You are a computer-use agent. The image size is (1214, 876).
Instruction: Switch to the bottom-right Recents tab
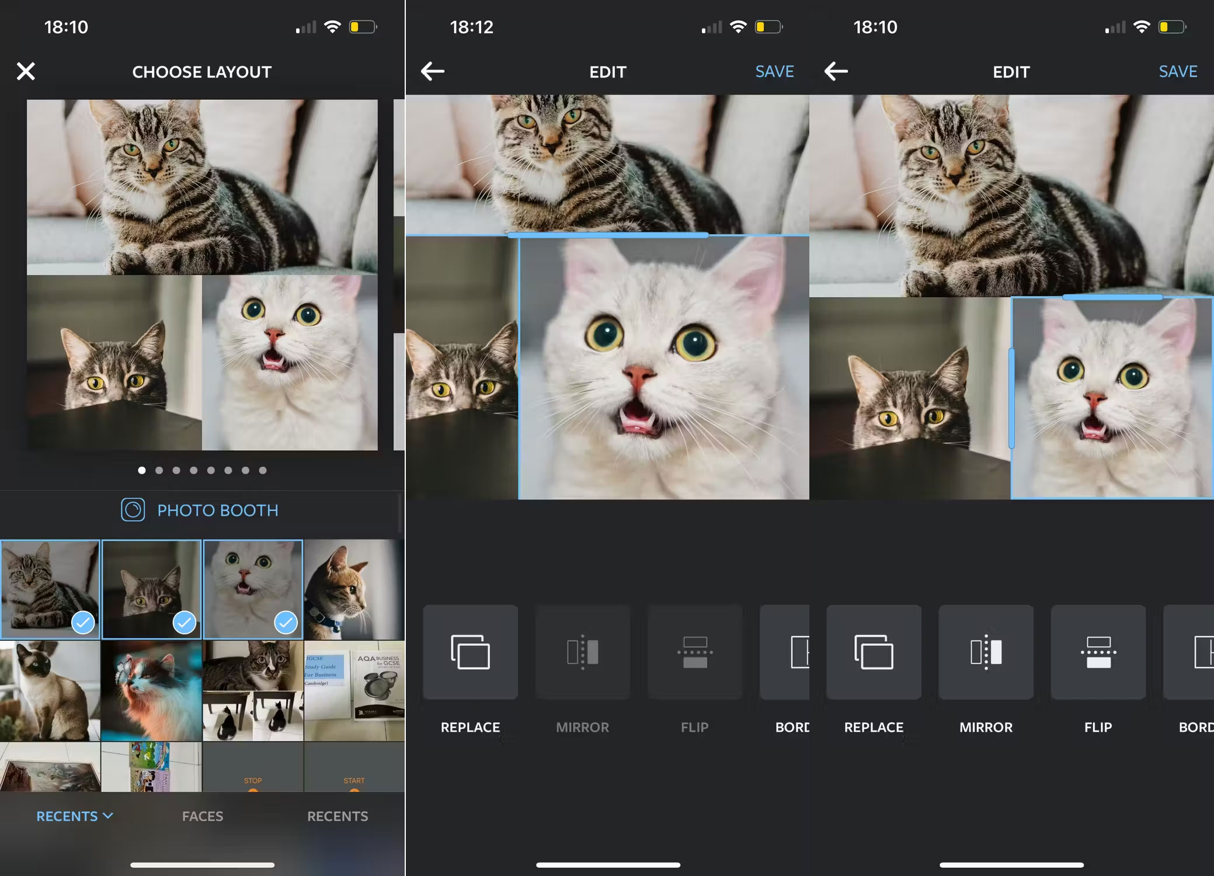(338, 816)
